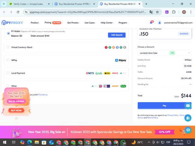Click the blue Pay button
Viewport: 195px width, 146px height.
click(165, 106)
